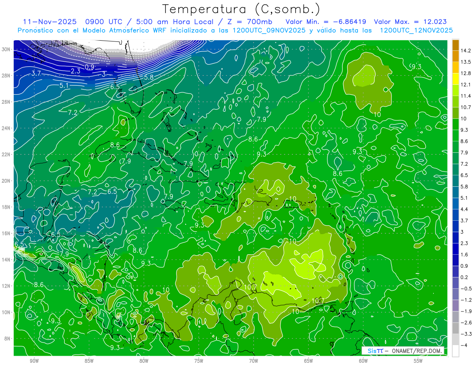Click the white swatch below -4 on legend

(455, 351)
